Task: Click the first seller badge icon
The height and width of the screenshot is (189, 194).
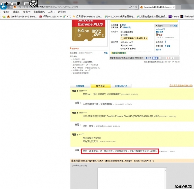Action: (157, 35)
